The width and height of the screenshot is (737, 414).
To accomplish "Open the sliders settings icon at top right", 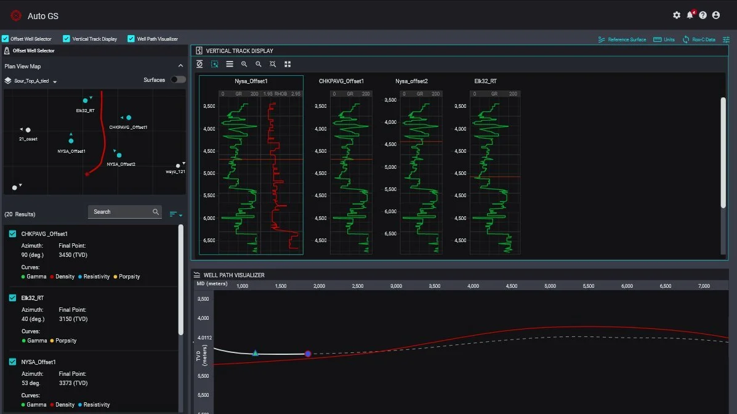I will 726,39.
